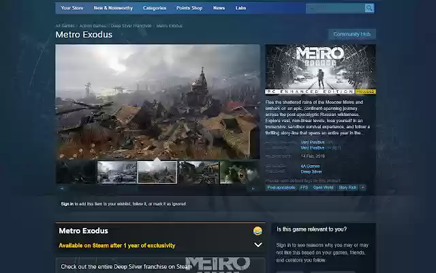Select highlighted village screenshot thumbnail
Viewport: 436px width, 273px height.
[157, 172]
